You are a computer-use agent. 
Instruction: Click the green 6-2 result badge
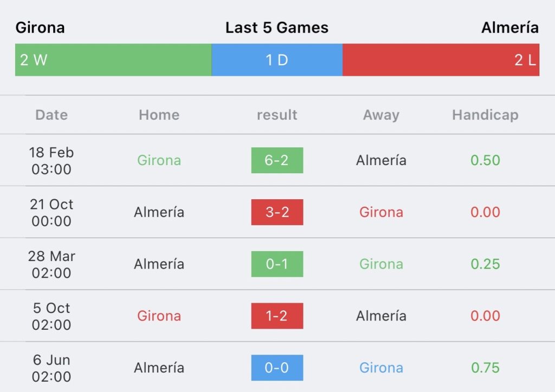coord(277,160)
